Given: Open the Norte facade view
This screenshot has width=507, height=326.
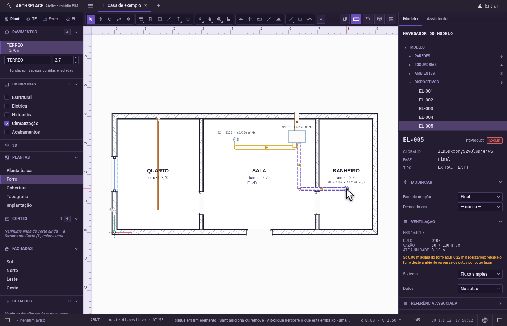Looking at the screenshot, I should [42, 271].
